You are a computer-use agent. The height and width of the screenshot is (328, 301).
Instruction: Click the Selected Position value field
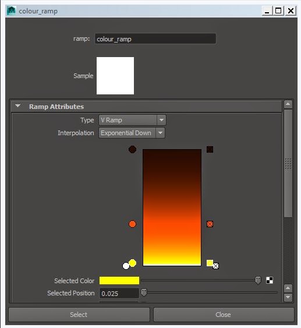click(119, 293)
